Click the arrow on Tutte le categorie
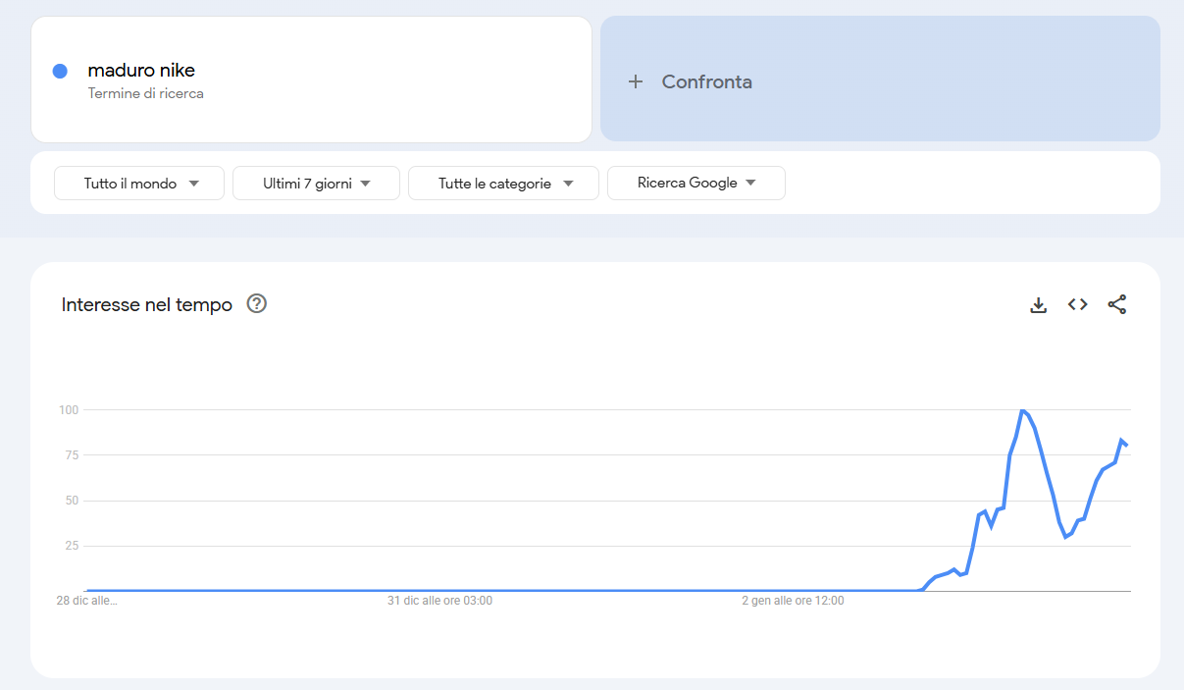1184x690 pixels. 568,184
